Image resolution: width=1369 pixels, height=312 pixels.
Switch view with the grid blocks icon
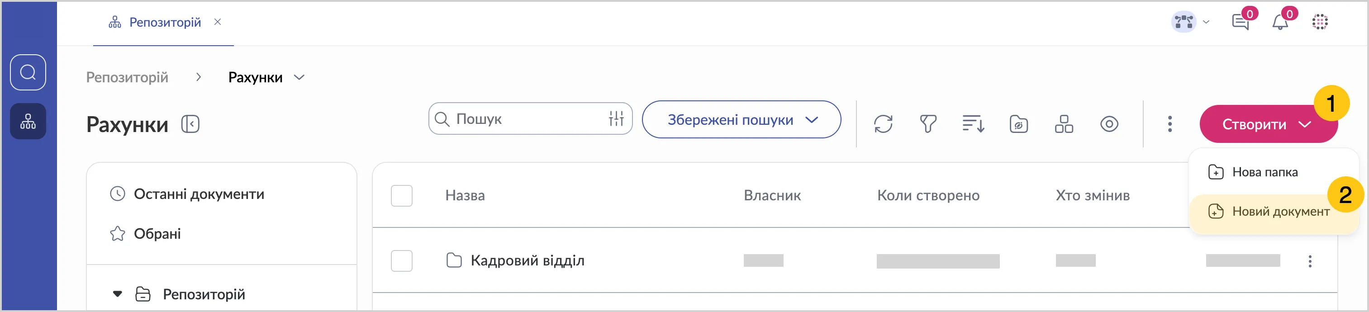1064,124
